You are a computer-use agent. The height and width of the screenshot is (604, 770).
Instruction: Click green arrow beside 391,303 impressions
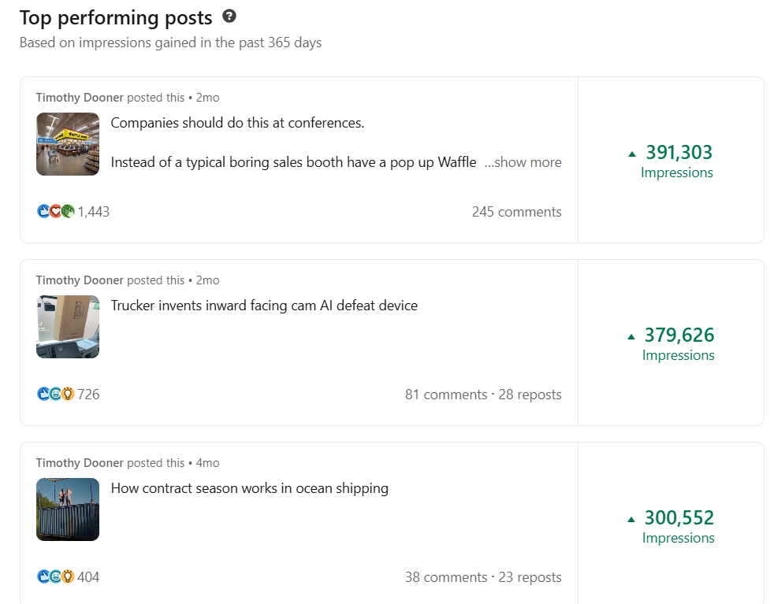pyautogui.click(x=631, y=154)
